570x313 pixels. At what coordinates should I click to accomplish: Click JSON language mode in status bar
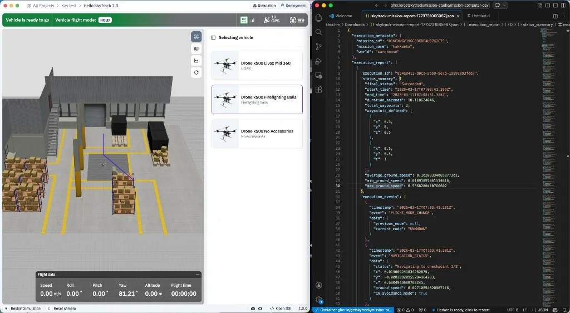[543, 310]
